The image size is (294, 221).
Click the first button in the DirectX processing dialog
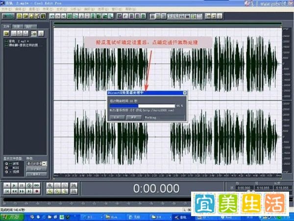point(117,118)
